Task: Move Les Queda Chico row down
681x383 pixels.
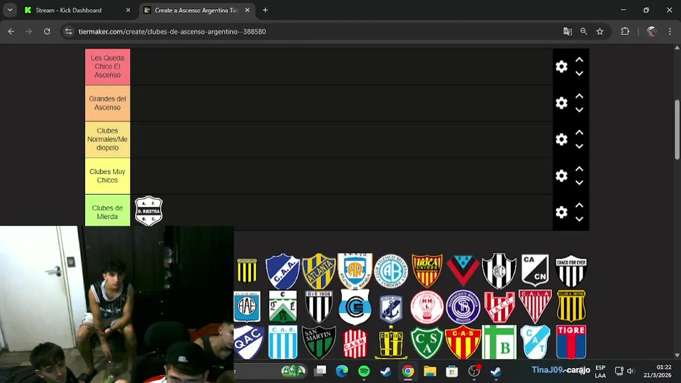Action: [x=579, y=73]
